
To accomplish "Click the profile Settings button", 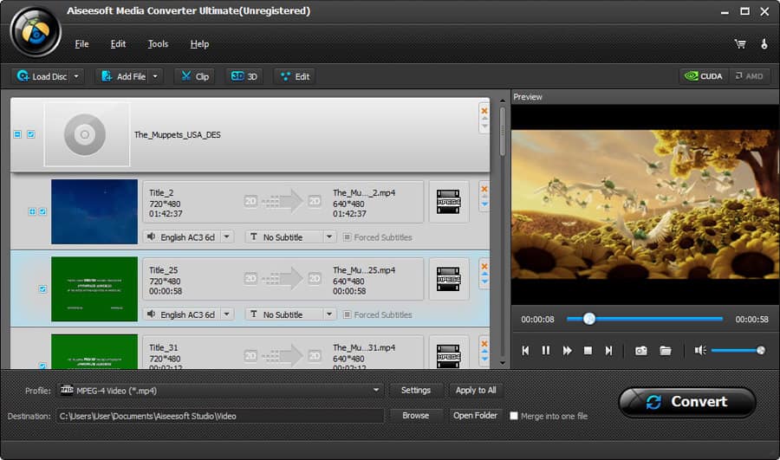I will 416,391.
